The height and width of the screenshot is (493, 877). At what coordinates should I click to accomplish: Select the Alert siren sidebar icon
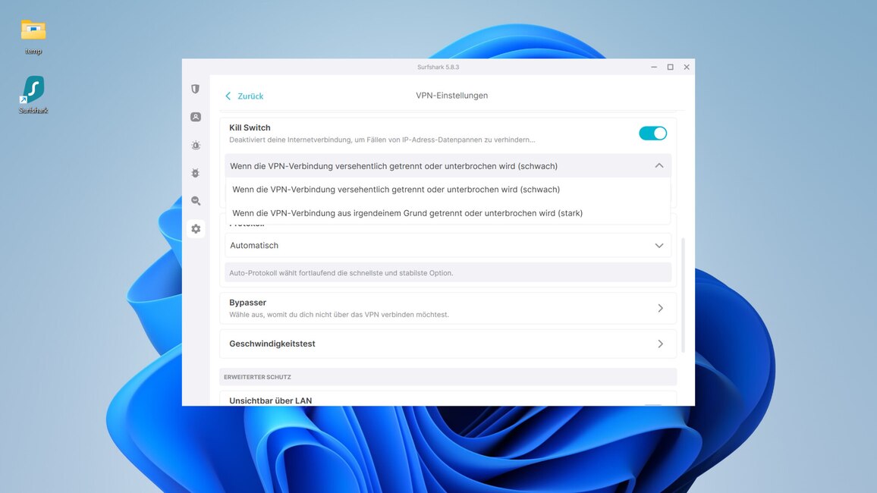coord(196,145)
